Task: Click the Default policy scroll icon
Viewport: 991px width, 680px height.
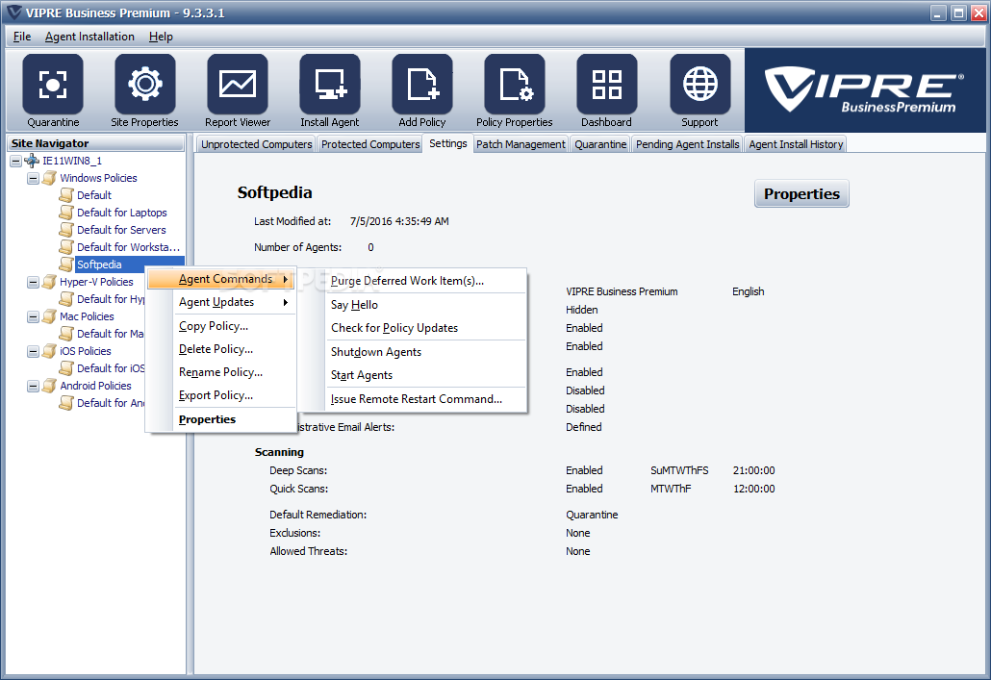Action: coord(66,194)
